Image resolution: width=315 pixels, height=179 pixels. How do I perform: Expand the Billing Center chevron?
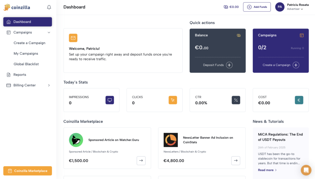click(49, 85)
